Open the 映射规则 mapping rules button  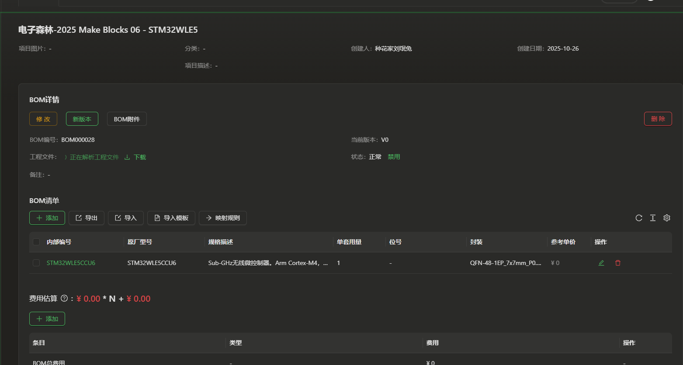coord(223,218)
